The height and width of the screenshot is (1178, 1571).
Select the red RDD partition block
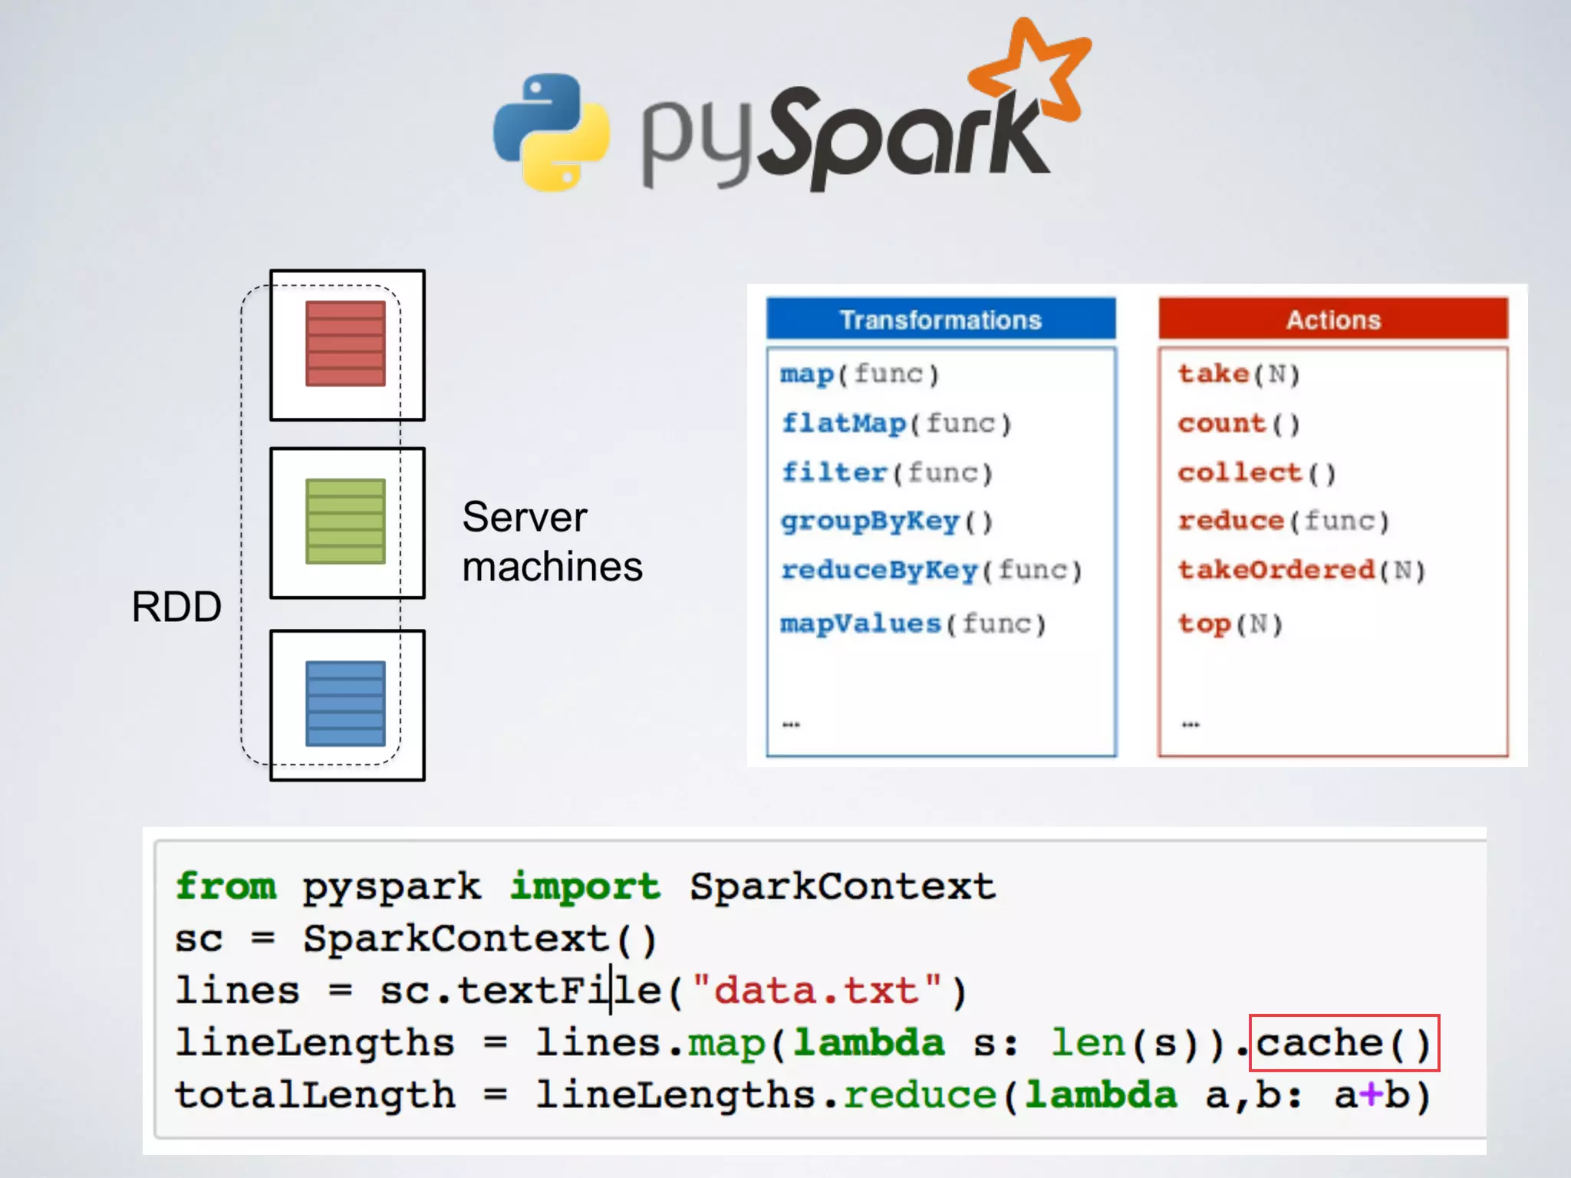coord(345,343)
